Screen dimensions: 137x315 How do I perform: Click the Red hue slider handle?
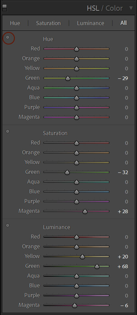coord(76,49)
